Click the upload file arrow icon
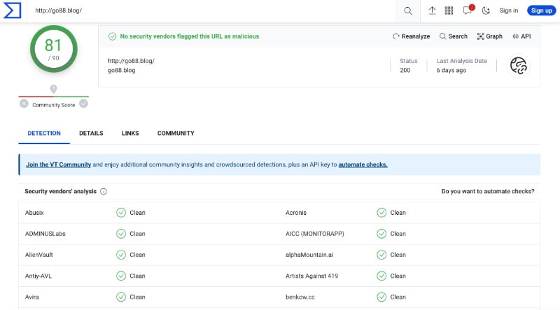This screenshot has height=310, width=560. [432, 10]
